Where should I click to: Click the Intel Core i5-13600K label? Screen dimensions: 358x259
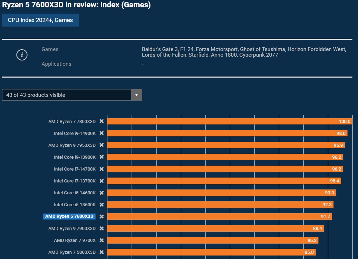pyautogui.click(x=75, y=204)
